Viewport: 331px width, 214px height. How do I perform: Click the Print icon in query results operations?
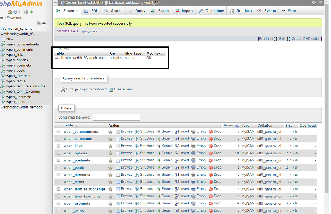tap(63, 90)
